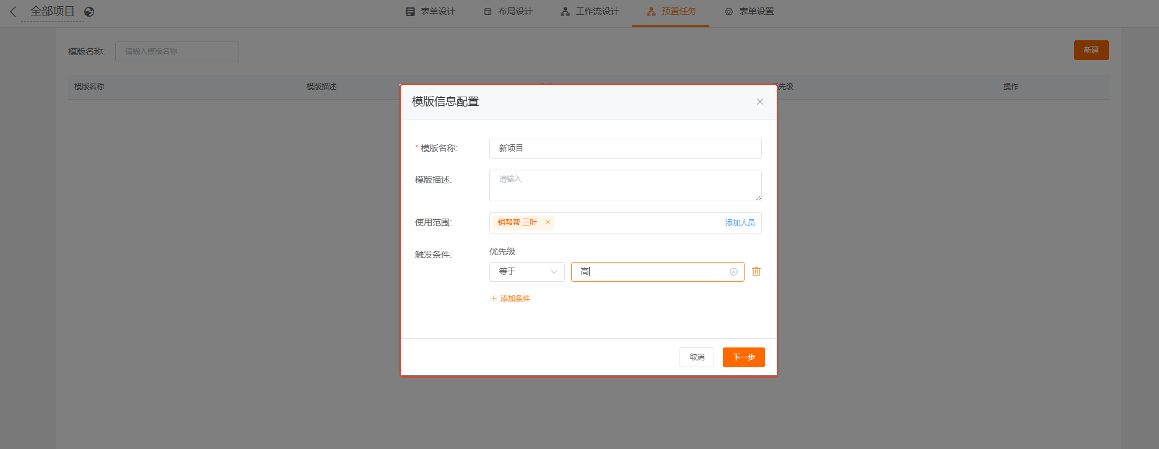Remove the 销帮帮 三叶 tag
This screenshot has height=449, width=1159.
click(548, 222)
